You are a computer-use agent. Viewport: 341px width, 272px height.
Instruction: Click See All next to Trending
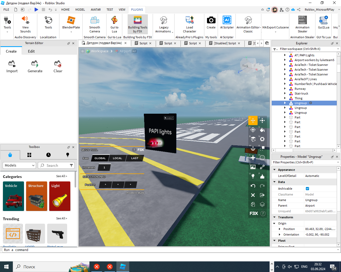click(62, 218)
